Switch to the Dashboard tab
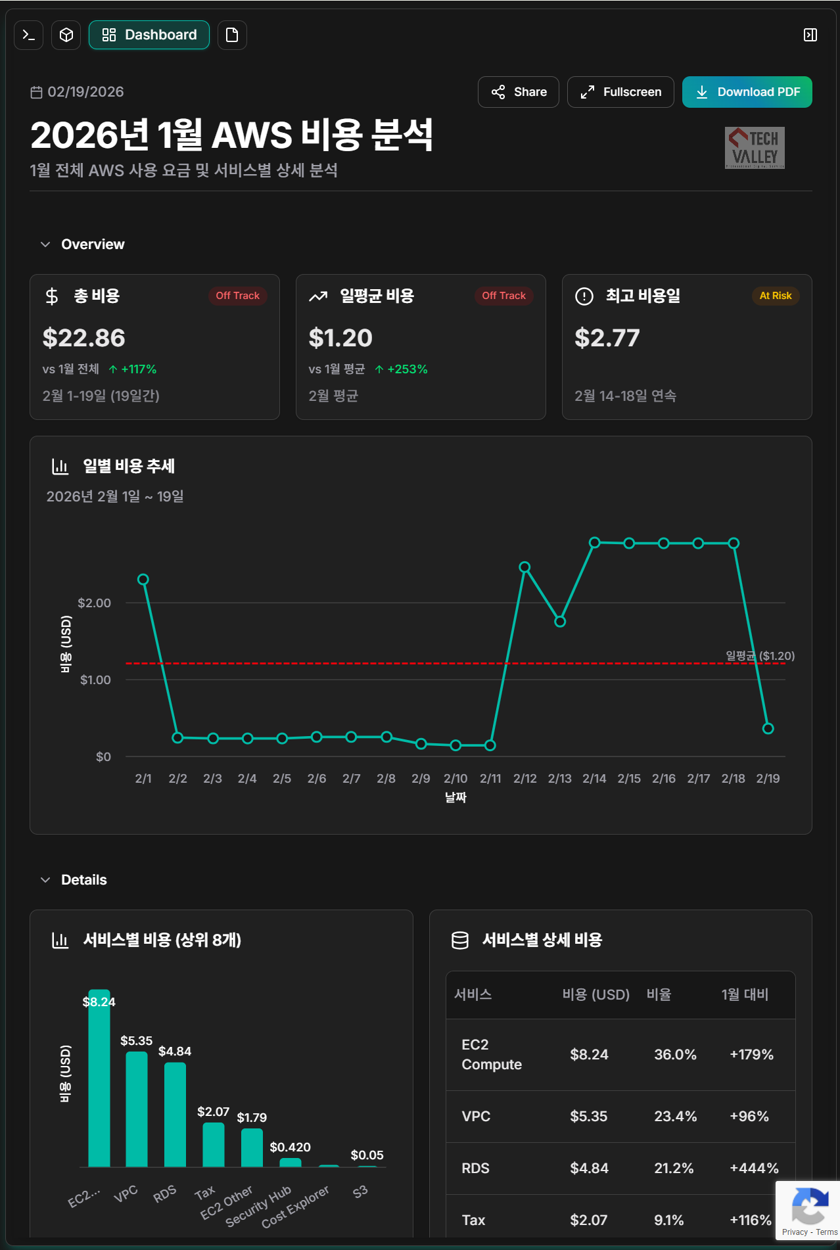840x1250 pixels. [x=149, y=35]
